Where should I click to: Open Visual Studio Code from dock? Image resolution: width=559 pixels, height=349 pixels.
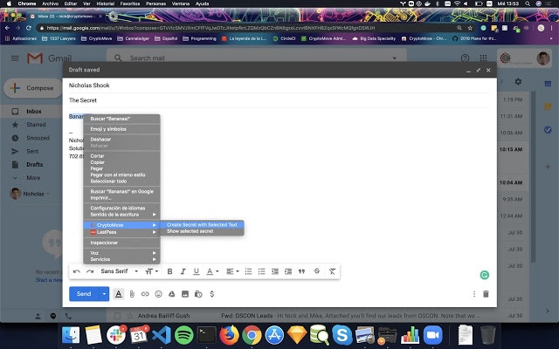(161, 335)
